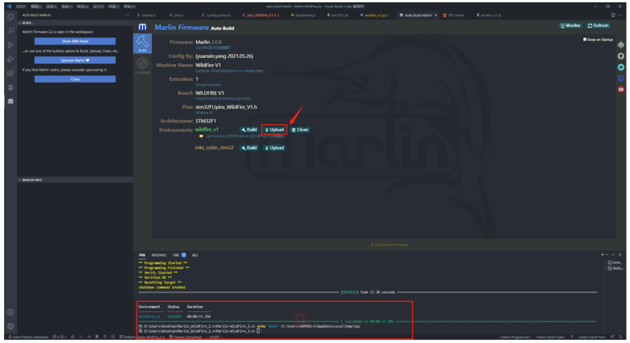630x343 pixels.
Task: Open the Edit menu
Action: 36,6
